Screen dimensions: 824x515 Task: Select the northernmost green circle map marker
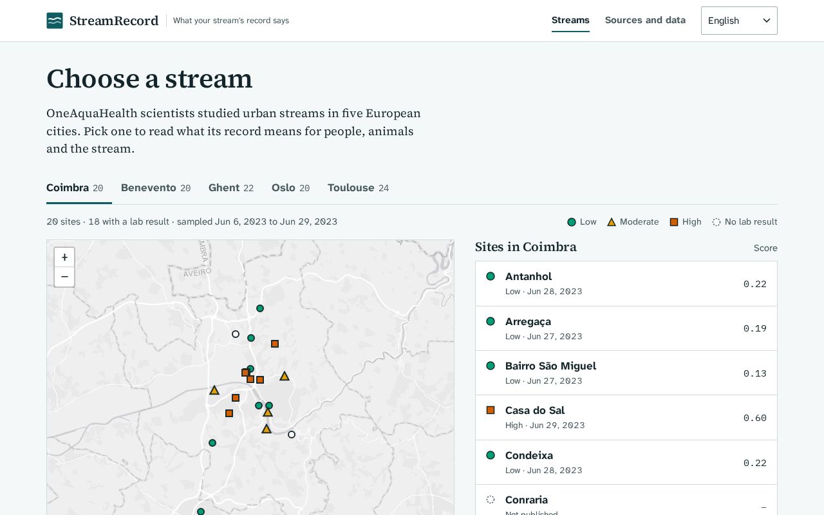tap(260, 308)
